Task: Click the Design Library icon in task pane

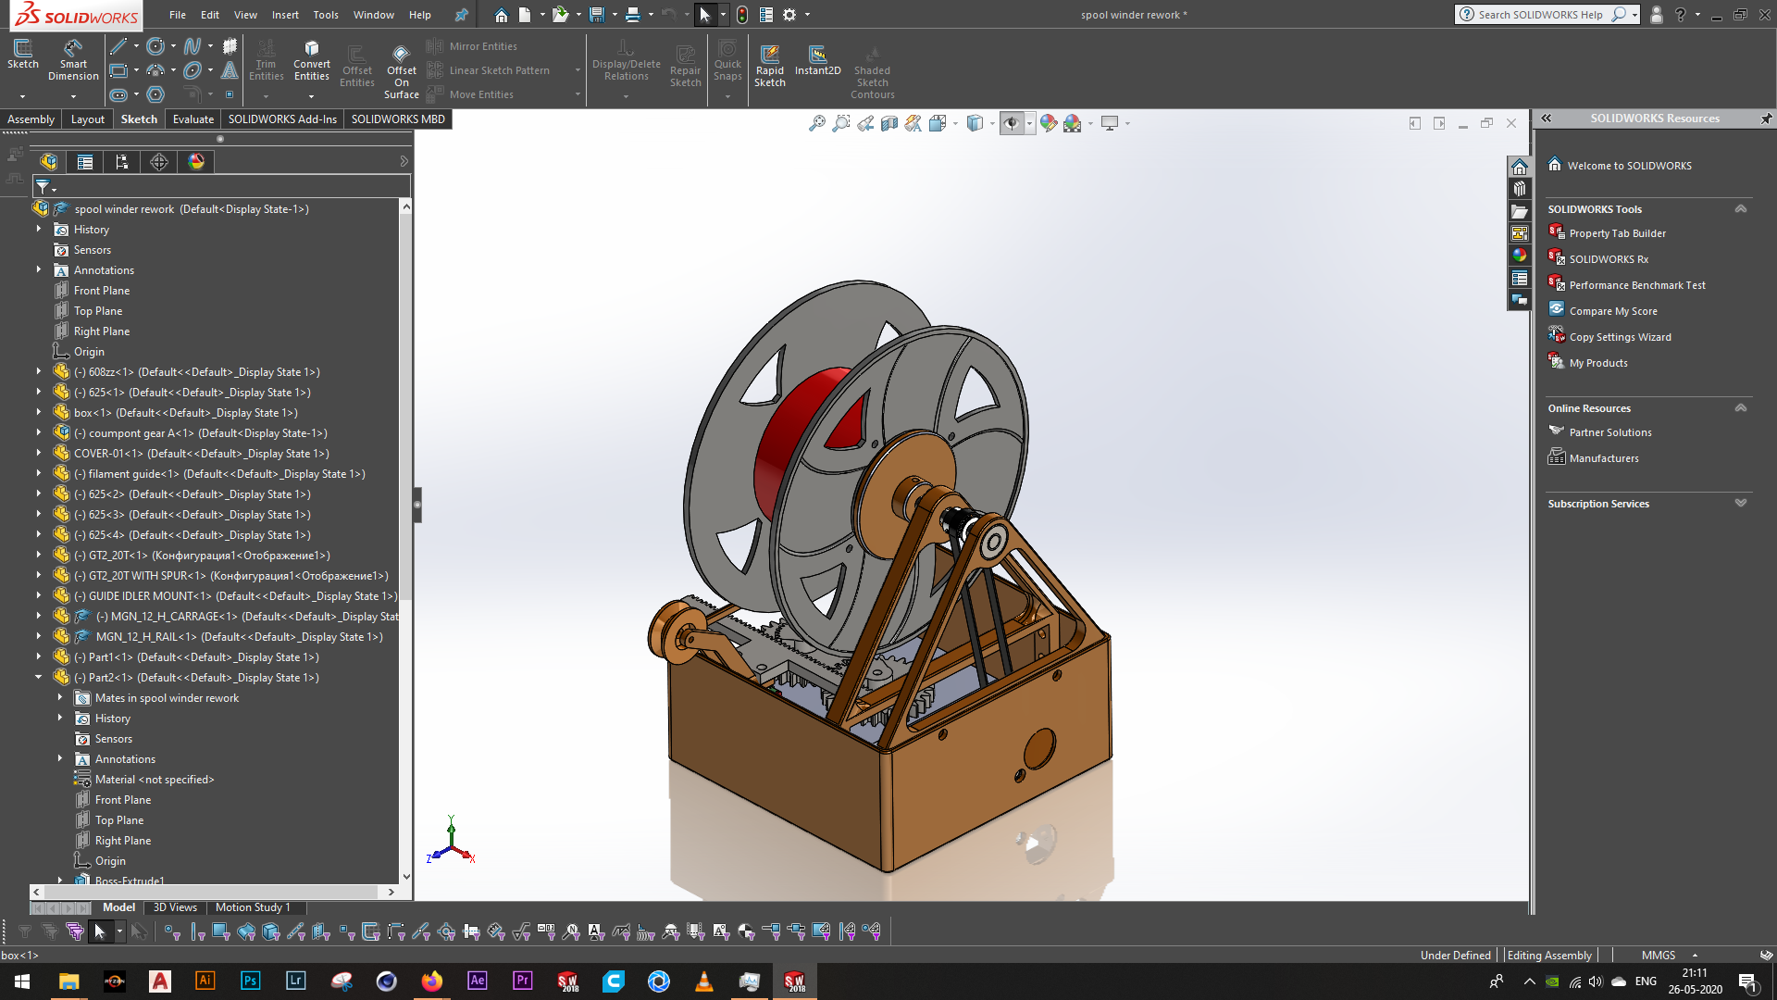Action: pyautogui.click(x=1520, y=189)
